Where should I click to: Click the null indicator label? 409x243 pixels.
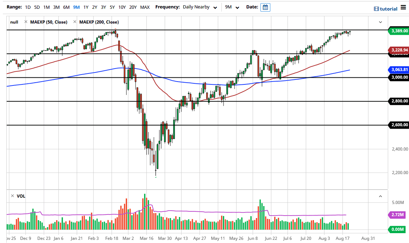click(x=14, y=22)
